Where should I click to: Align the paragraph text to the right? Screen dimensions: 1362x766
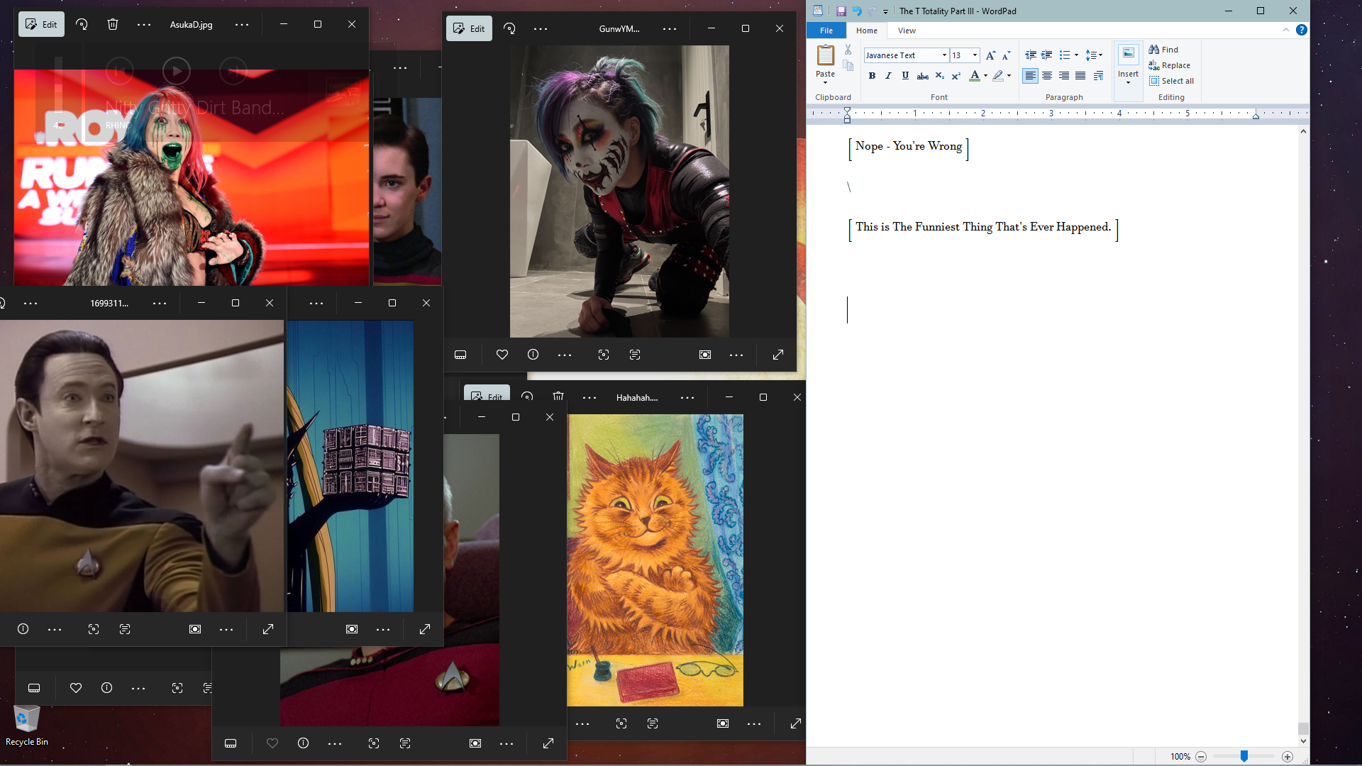coord(1063,76)
